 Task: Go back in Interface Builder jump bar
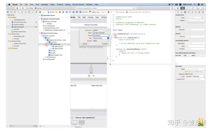(x=43, y=12)
